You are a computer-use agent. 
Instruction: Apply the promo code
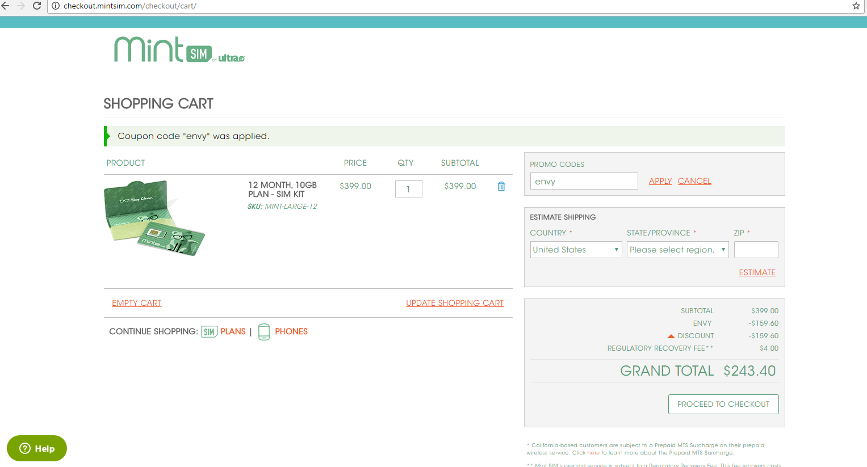(x=660, y=181)
